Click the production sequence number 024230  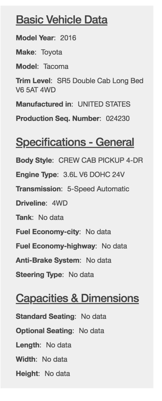pyautogui.click(x=118, y=119)
